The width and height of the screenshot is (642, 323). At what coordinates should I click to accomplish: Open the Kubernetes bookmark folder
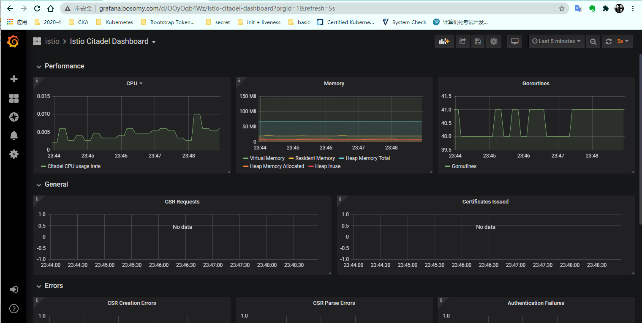pos(114,22)
